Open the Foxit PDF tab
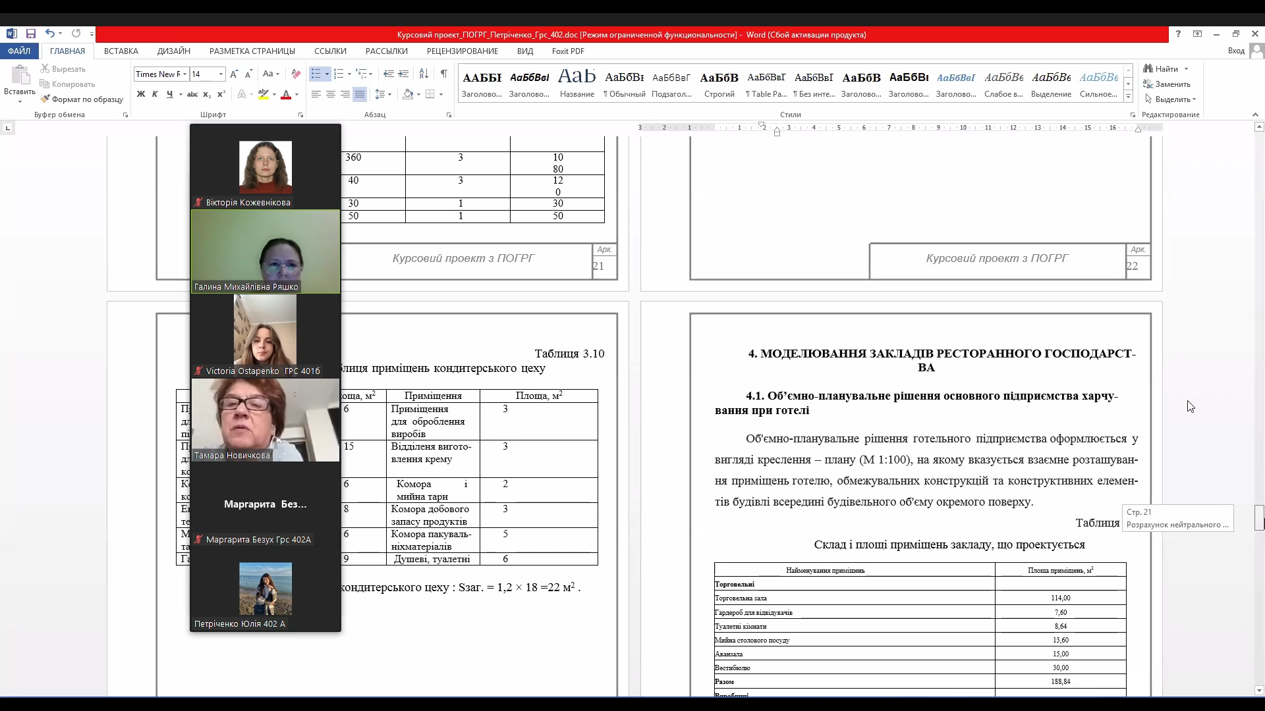Viewport: 1265px width, 711px height. point(568,51)
